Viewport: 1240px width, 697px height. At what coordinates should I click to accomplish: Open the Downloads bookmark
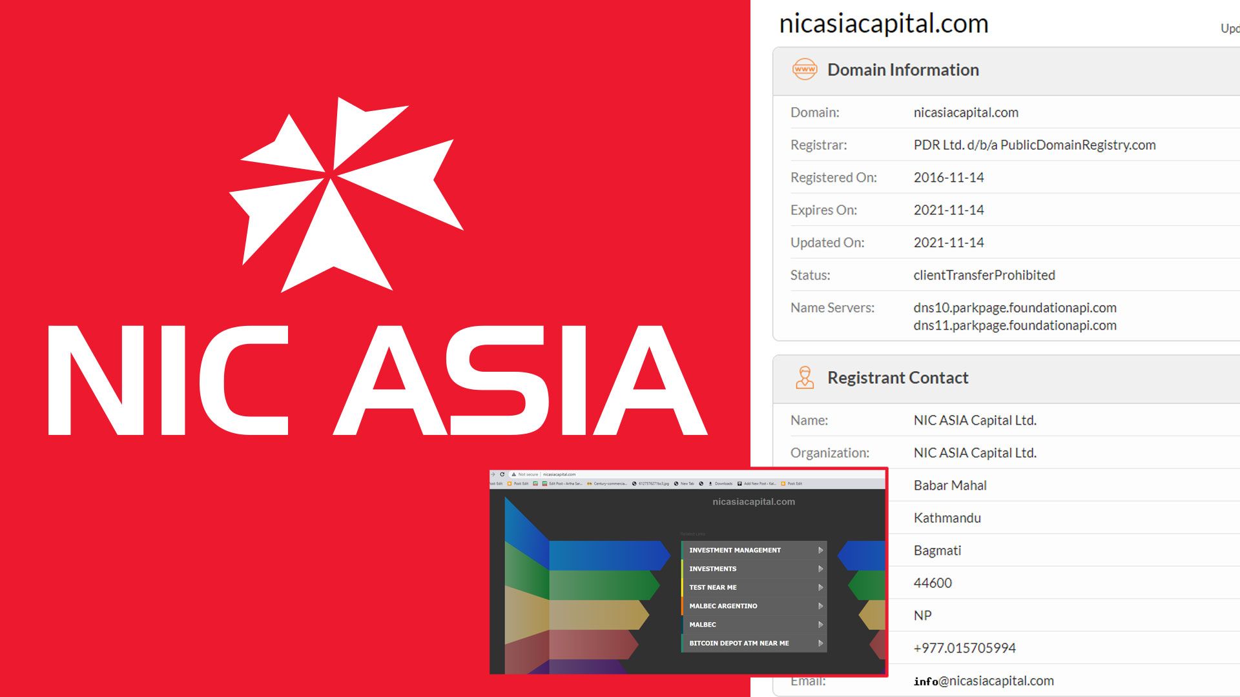tap(721, 483)
